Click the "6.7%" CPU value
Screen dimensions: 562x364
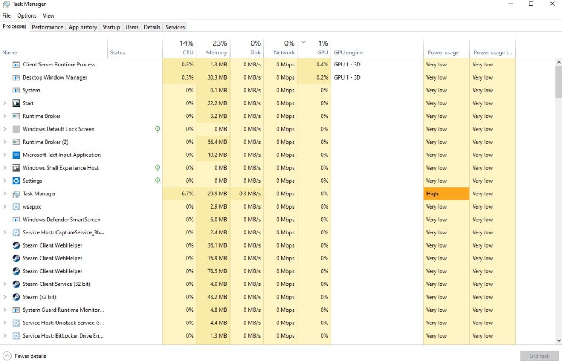click(x=188, y=194)
